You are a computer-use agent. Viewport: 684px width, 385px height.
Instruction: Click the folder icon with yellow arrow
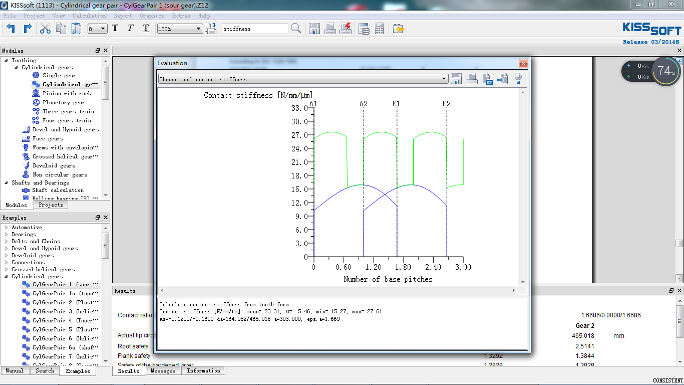point(398,29)
